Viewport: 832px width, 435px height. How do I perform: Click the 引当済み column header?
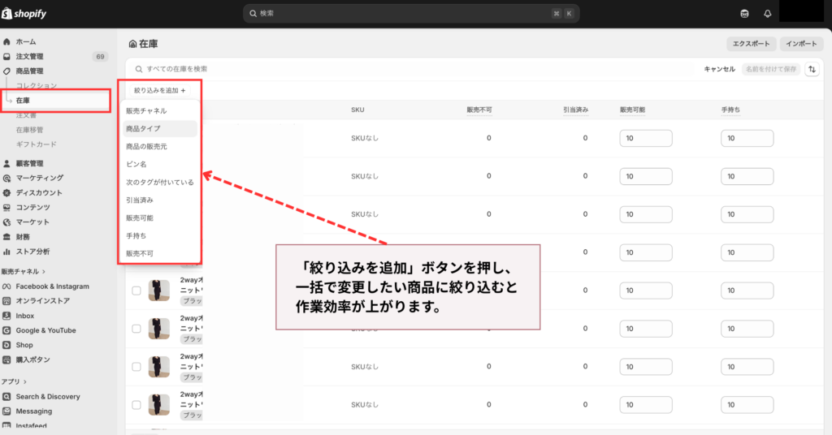click(576, 110)
